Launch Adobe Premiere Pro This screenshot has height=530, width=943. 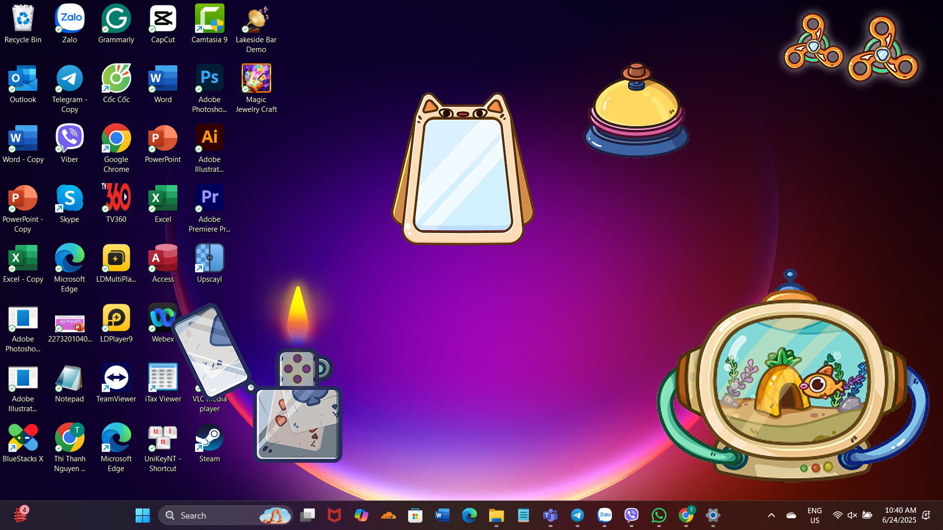pos(209,198)
